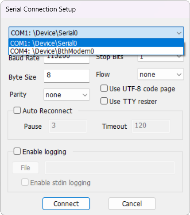Open the Parity dropdown
The image size is (190, 215).
(x=66, y=95)
